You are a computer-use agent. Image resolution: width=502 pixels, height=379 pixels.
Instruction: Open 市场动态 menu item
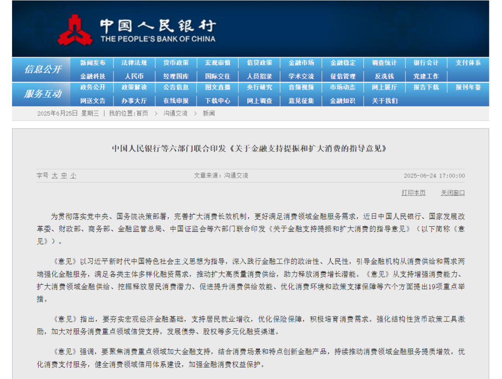[343, 87]
